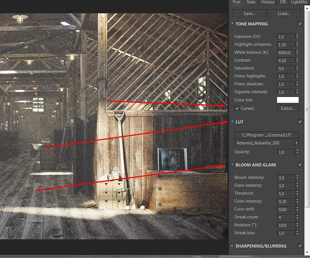
Task: Click the Color shift spinner arrows
Action: 297,209
